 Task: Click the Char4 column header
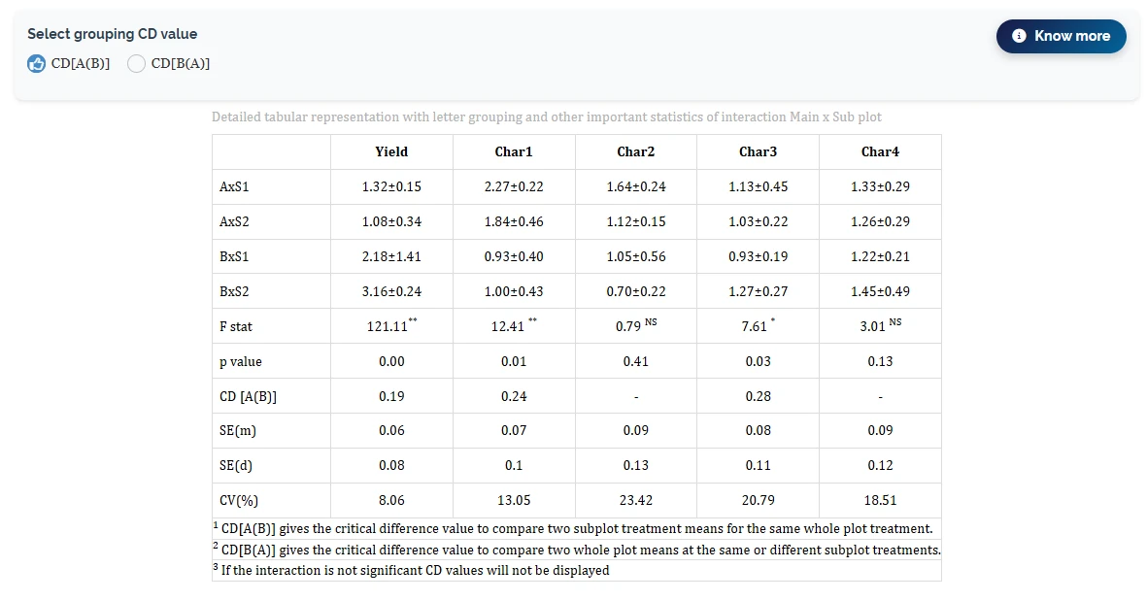[x=880, y=152]
